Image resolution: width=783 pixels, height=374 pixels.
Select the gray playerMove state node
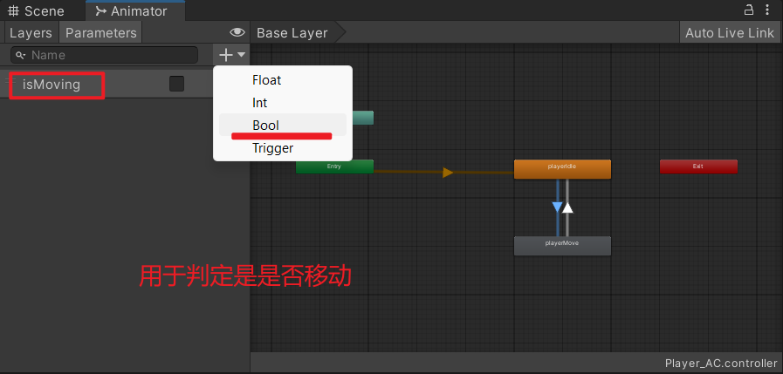coord(562,245)
